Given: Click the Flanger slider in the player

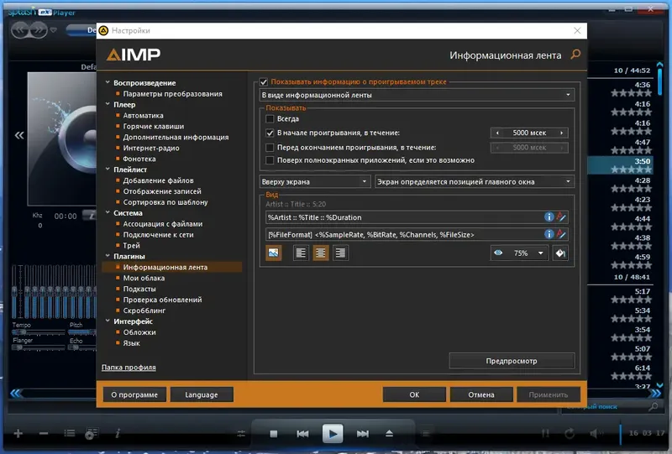Looking at the screenshot, I should (x=38, y=347).
